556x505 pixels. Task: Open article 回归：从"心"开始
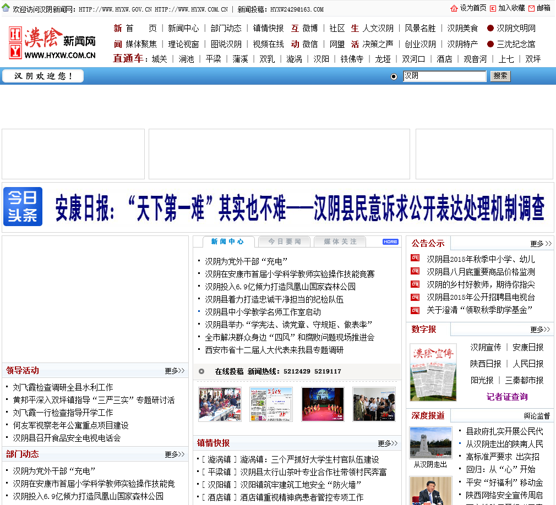(500, 470)
